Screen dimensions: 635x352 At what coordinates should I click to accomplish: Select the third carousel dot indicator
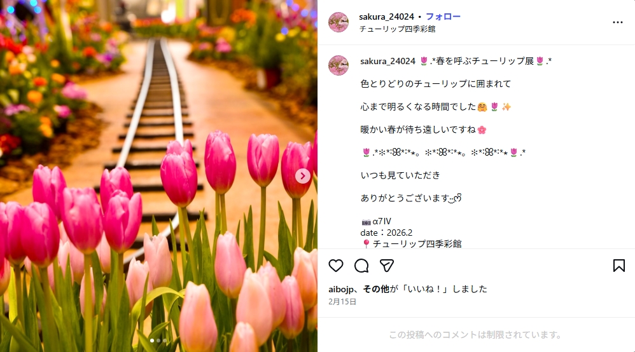[x=164, y=341]
